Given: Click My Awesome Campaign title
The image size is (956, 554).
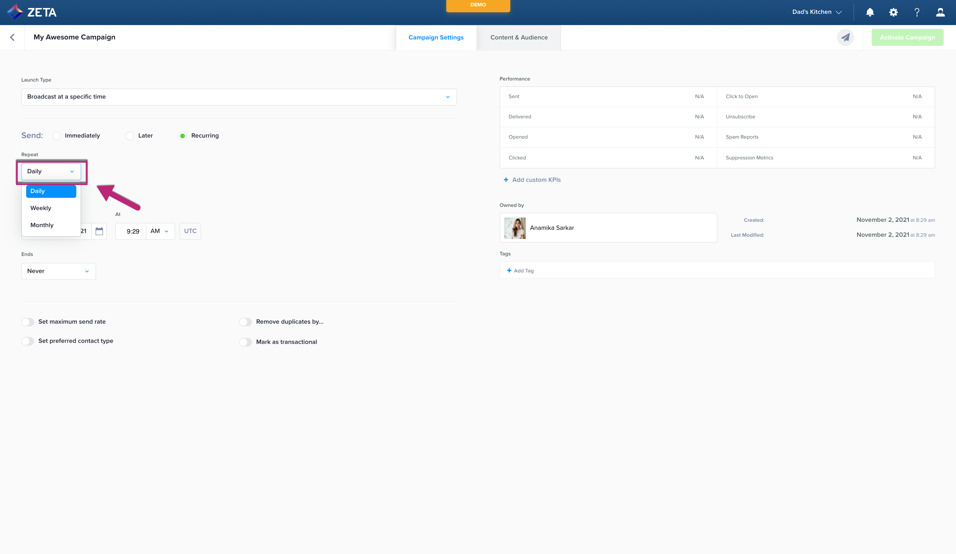Looking at the screenshot, I should point(74,37).
